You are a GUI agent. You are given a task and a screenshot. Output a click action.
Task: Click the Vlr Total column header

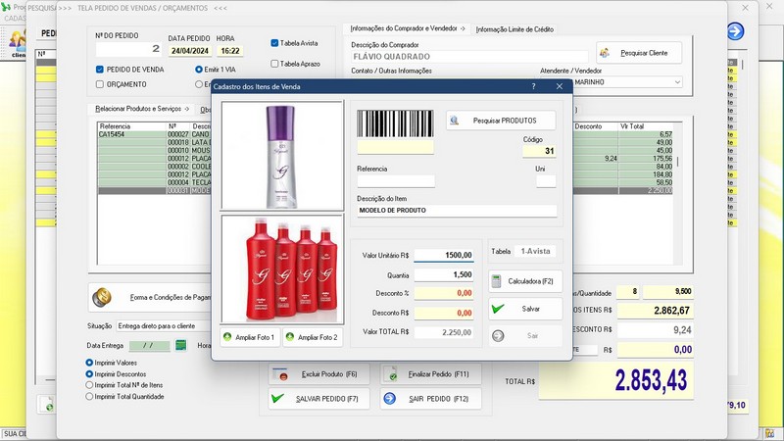point(645,126)
